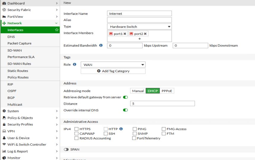The height and width of the screenshot is (160, 255).
Task: Favorite the Interfaces page with star icon
Action: (57, 30)
